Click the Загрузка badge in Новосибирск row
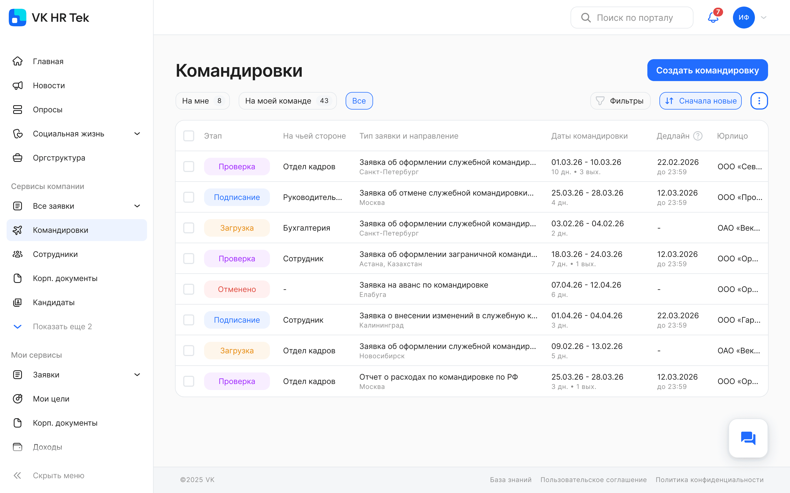 [237, 351]
